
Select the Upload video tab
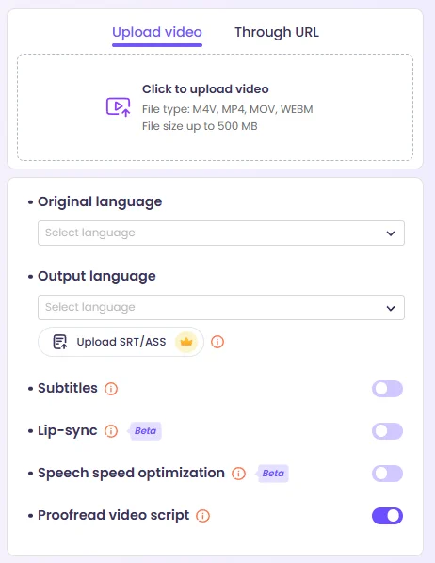(x=157, y=33)
